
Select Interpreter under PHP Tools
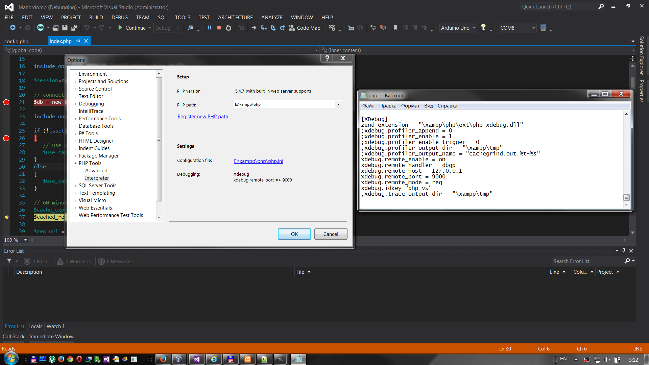pos(97,178)
